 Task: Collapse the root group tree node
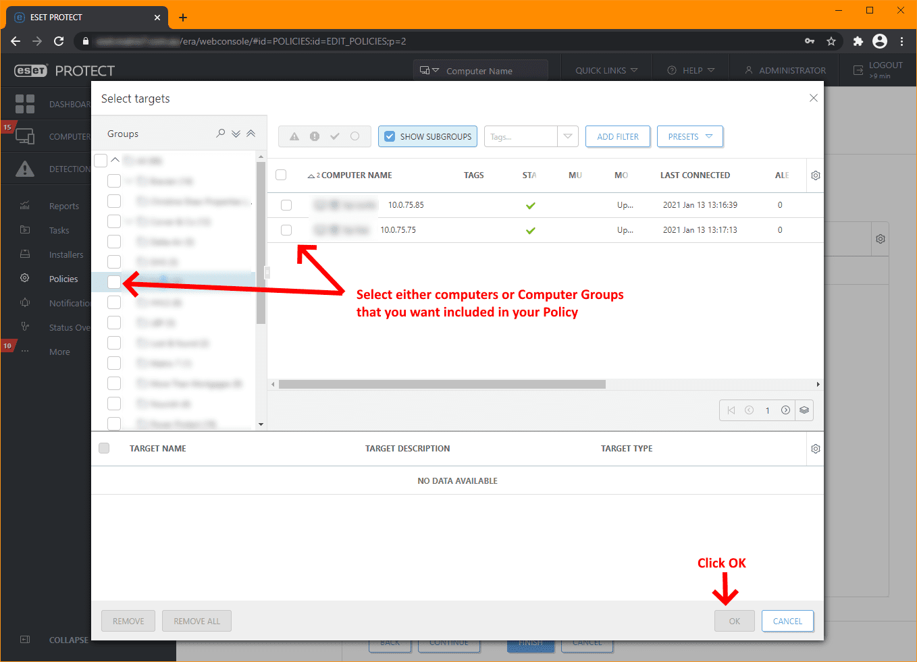(115, 161)
